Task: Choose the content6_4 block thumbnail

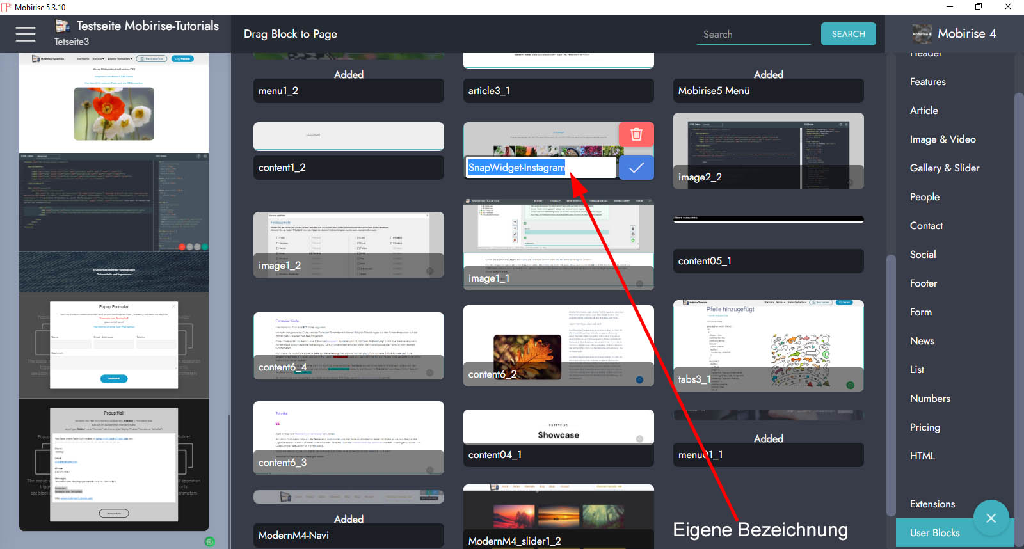Action: [x=349, y=346]
